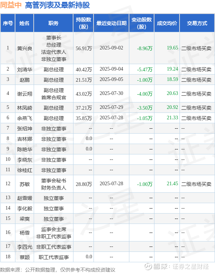Click 监事会主席 position text

54,229
